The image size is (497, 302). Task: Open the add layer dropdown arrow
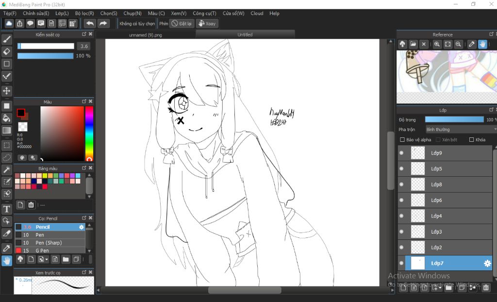(440, 288)
